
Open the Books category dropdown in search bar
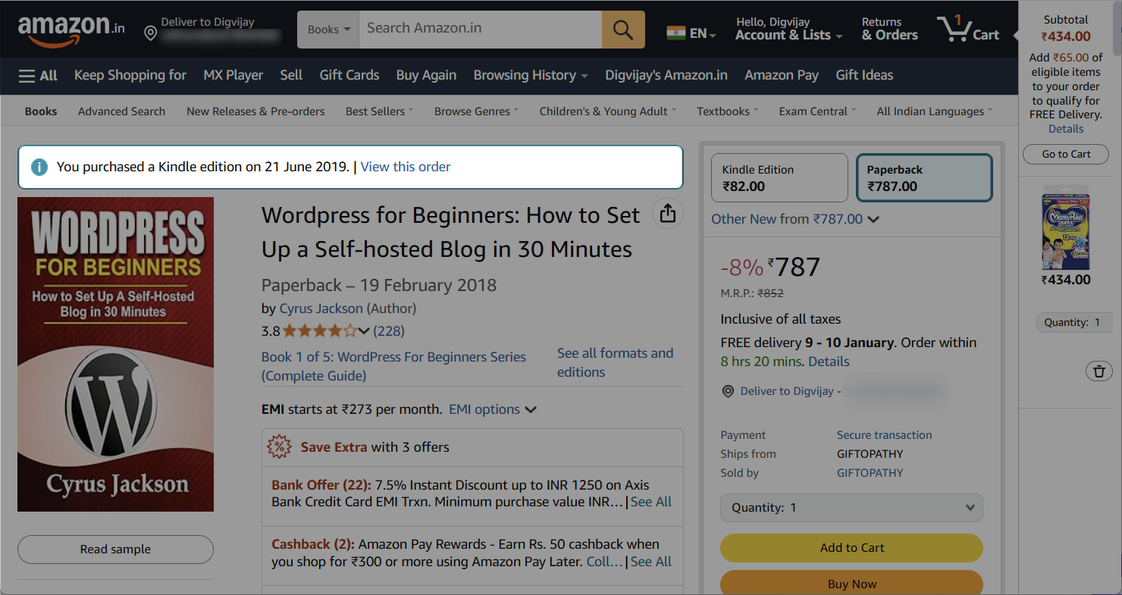pos(328,29)
